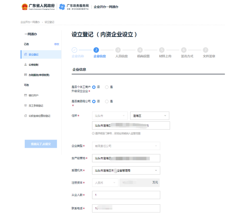Click the 可选 sidebar section label

tap(26, 85)
